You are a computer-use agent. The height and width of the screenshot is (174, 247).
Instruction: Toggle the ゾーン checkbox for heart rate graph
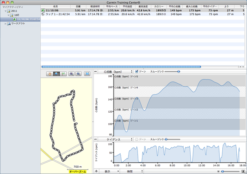pyautogui.click(x=137, y=72)
